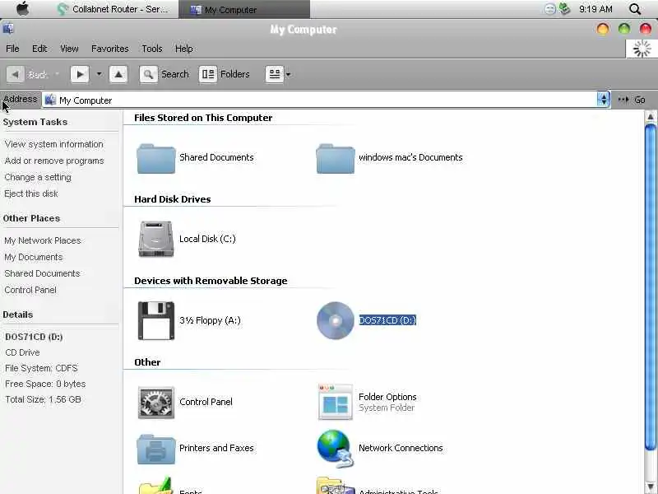Collapse the System Tasks section header
This screenshot has width=658, height=494.
click(35, 122)
